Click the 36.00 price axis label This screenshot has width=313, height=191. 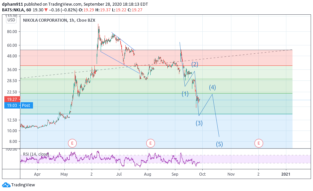(12, 69)
